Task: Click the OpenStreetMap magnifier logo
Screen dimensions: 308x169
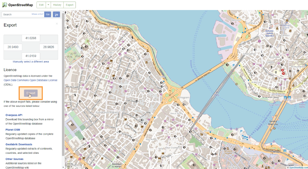Action: point(4,5)
